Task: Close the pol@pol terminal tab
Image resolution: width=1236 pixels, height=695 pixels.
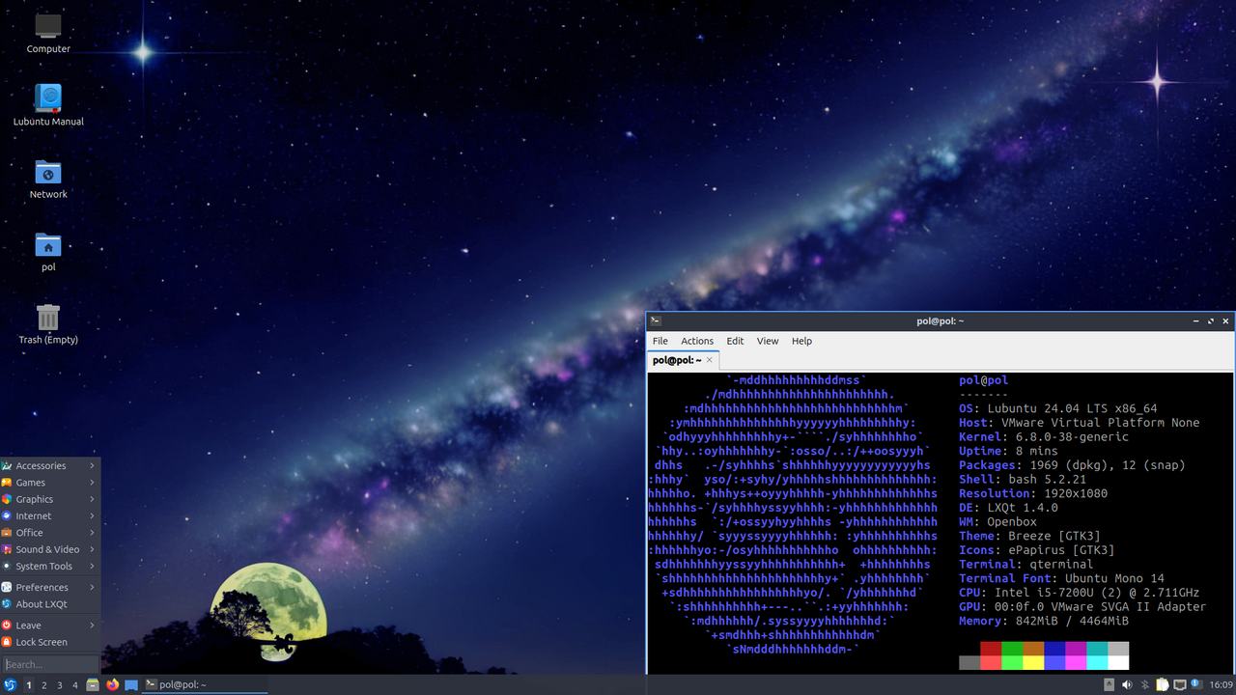Action: (x=709, y=360)
